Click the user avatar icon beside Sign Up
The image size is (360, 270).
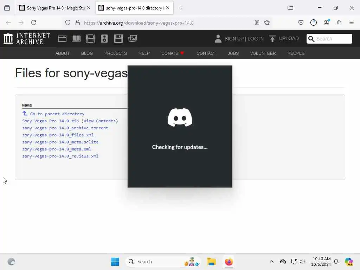coord(218,39)
